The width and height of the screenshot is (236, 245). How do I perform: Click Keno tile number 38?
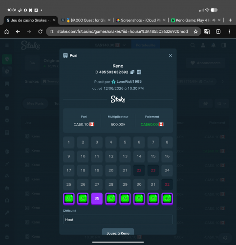139,198
